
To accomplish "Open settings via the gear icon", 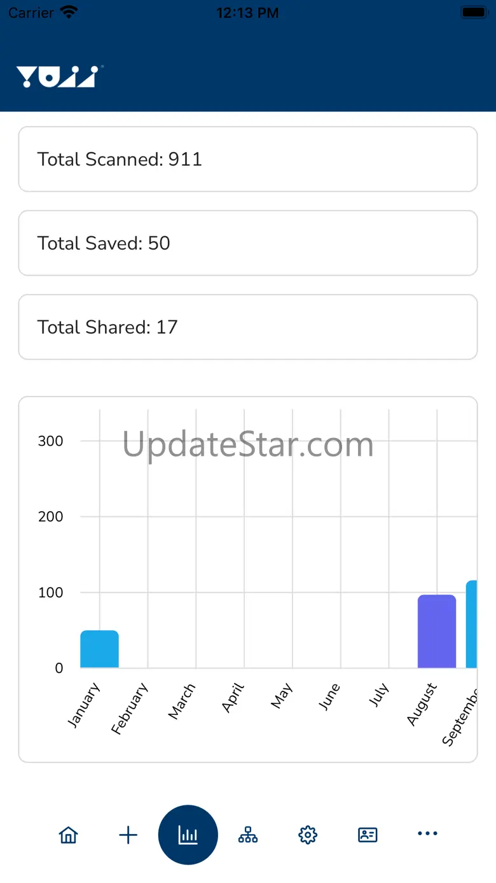I will (x=308, y=835).
